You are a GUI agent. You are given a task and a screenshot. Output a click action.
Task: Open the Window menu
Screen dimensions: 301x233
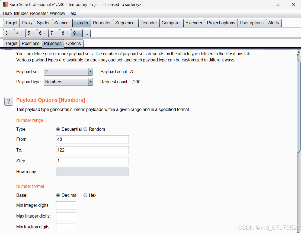tap(57, 14)
